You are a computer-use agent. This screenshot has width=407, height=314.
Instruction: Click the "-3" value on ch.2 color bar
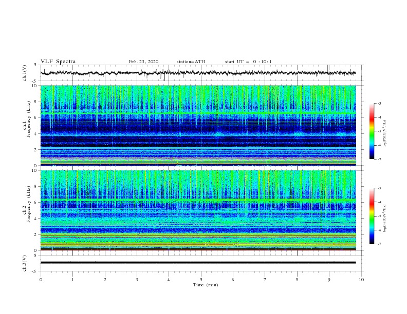(379, 188)
